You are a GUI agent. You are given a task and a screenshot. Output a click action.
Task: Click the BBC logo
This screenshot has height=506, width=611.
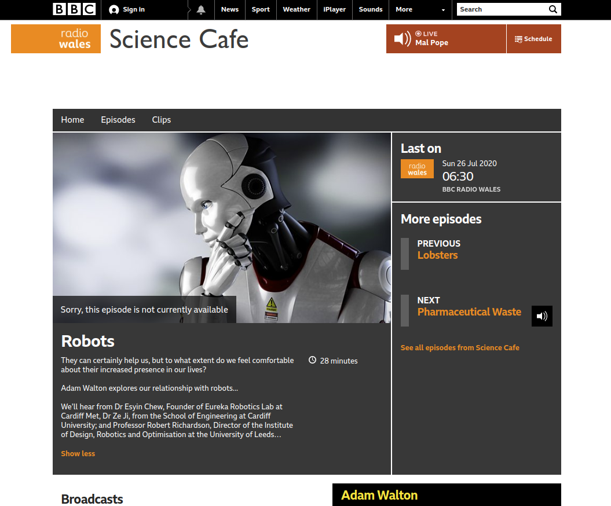(x=74, y=9)
